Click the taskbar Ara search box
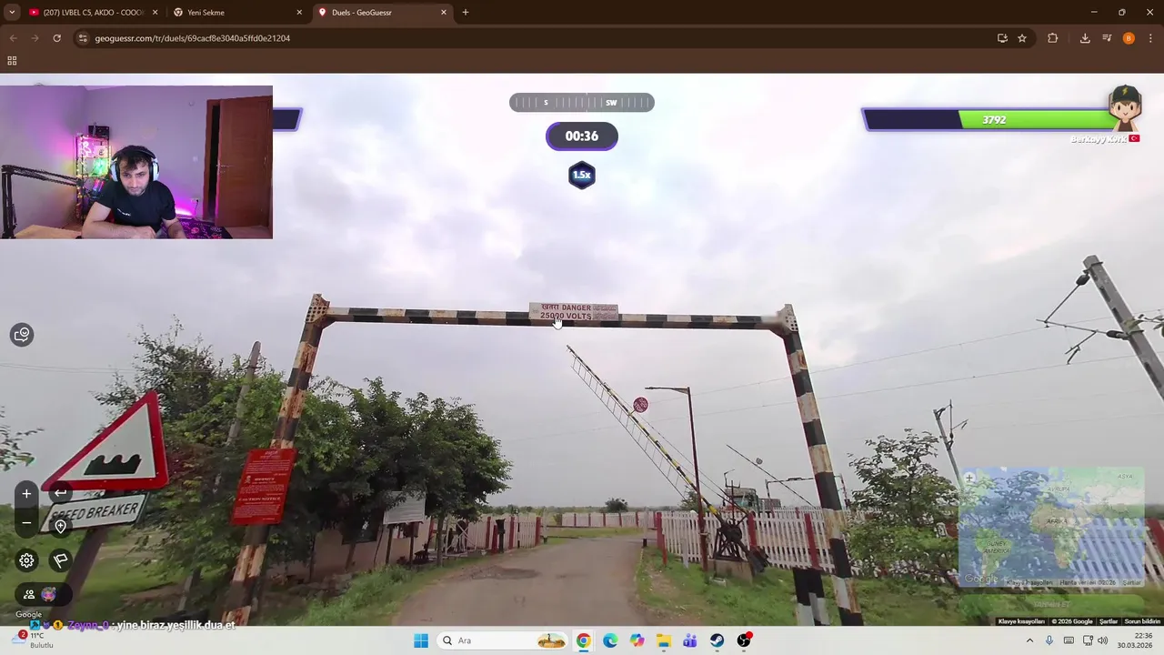The width and height of the screenshot is (1164, 655). click(x=502, y=640)
